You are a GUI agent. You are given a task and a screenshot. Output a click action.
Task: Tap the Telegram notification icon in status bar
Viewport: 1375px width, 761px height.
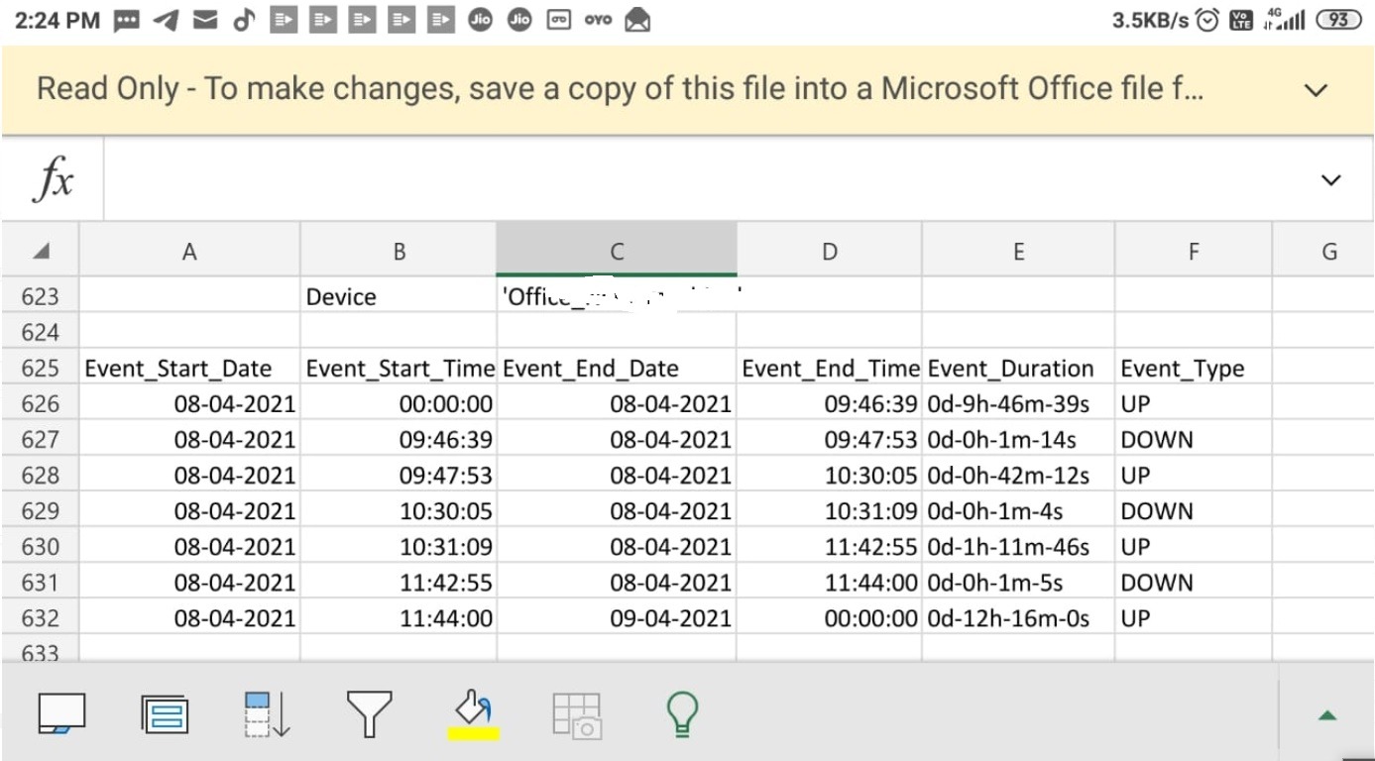tap(166, 20)
